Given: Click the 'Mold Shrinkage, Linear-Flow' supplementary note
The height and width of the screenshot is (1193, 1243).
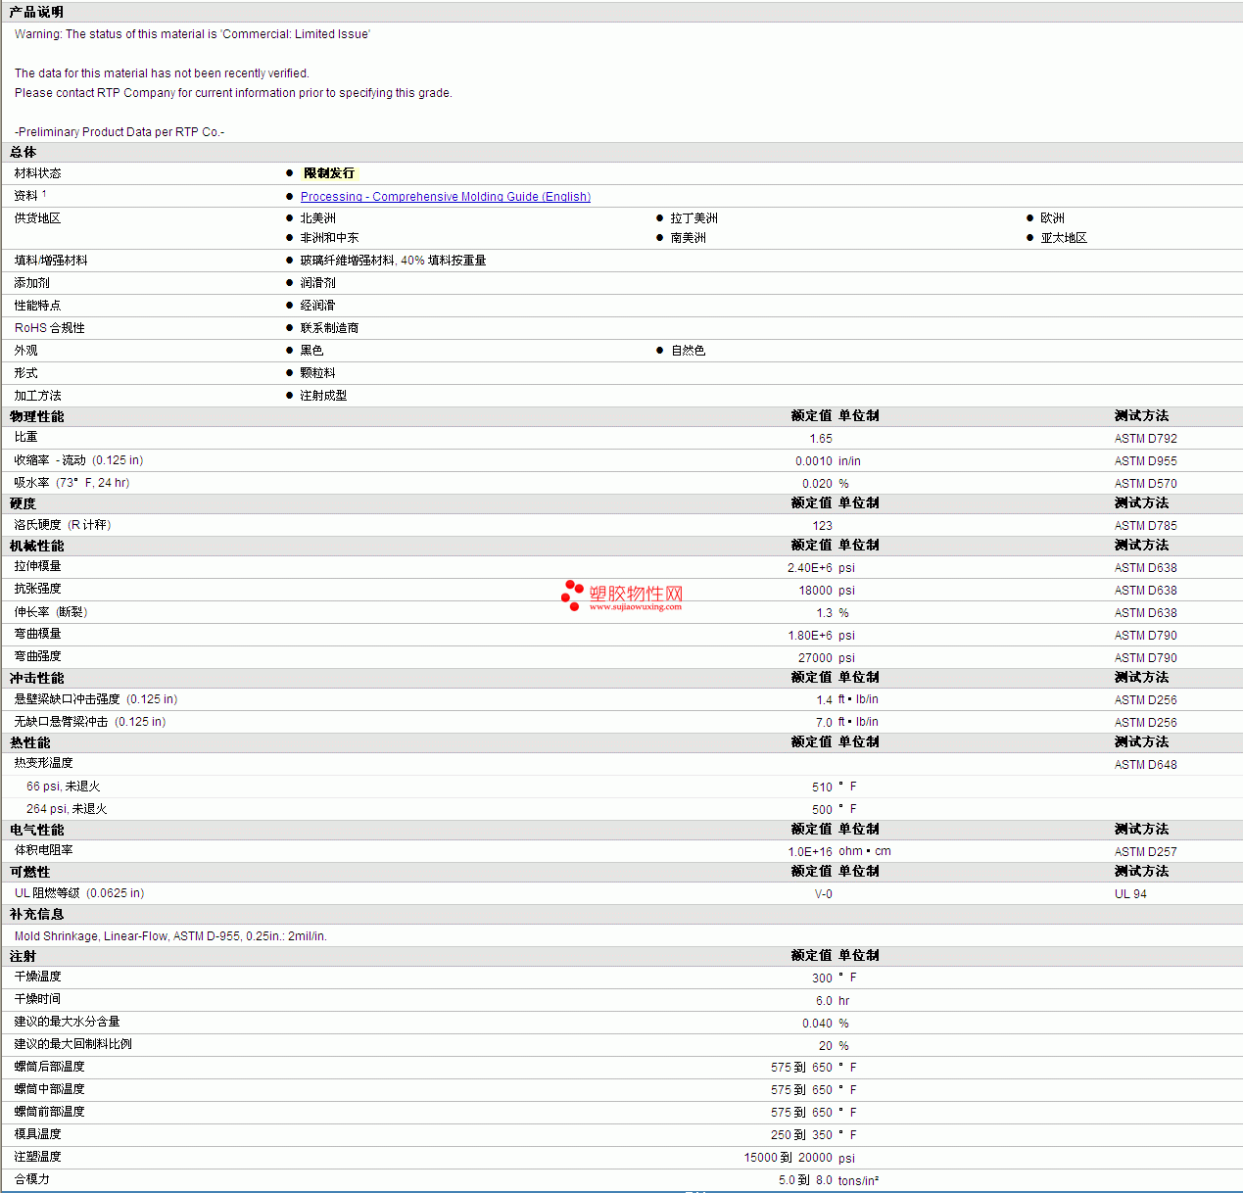Looking at the screenshot, I should [170, 936].
